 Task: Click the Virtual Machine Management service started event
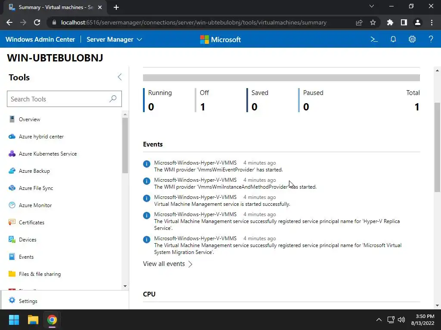(x=222, y=204)
